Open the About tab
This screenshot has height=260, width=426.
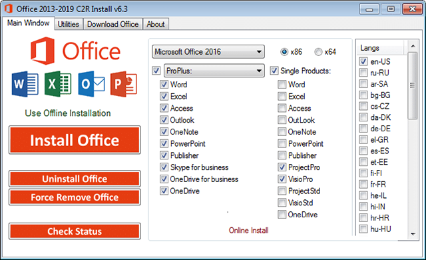coord(156,24)
